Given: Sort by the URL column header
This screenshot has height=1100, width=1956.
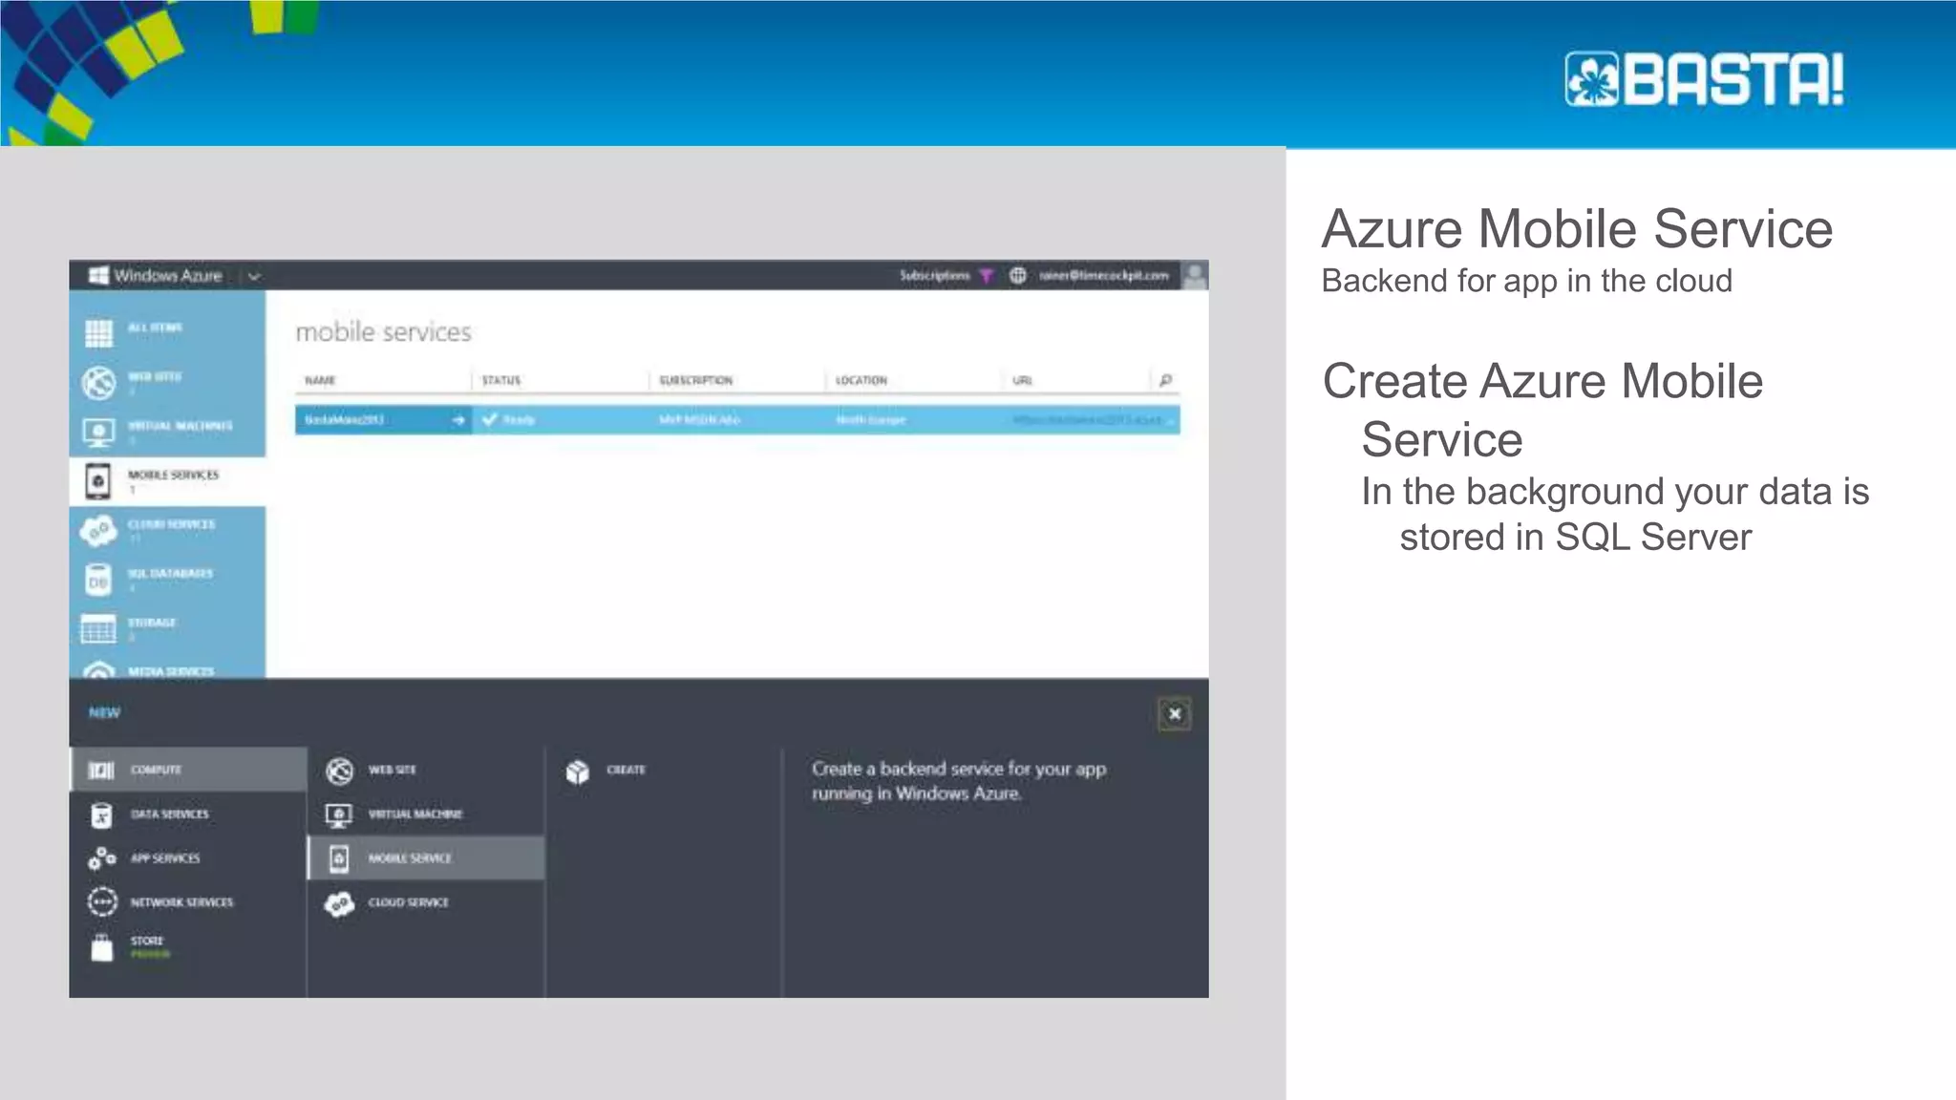Looking at the screenshot, I should click(x=1023, y=380).
